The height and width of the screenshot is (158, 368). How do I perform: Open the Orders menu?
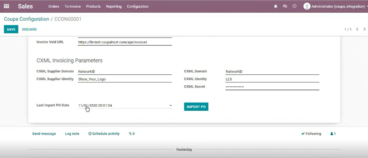[54, 6]
